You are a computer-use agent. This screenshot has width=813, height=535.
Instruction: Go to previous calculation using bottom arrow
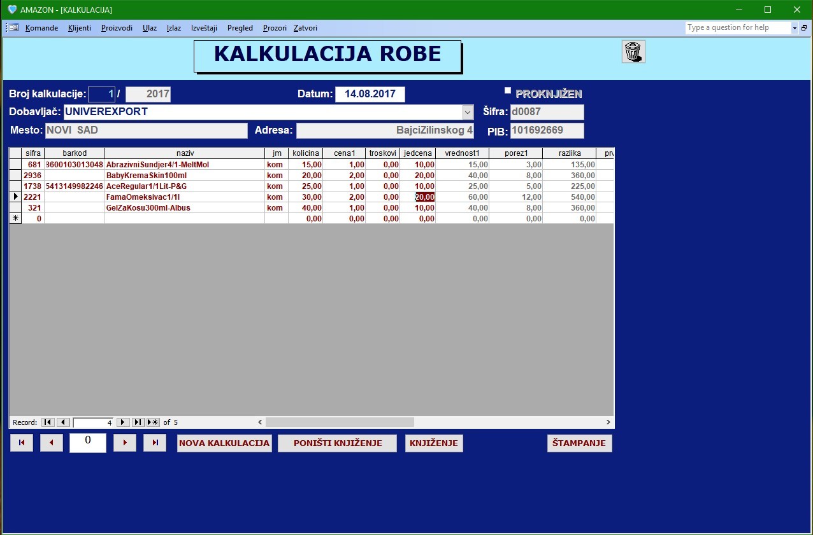52,443
